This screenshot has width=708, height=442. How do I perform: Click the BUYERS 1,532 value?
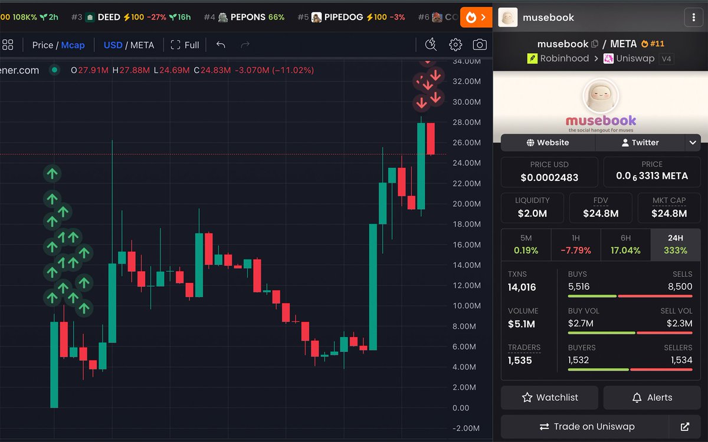pyautogui.click(x=579, y=360)
